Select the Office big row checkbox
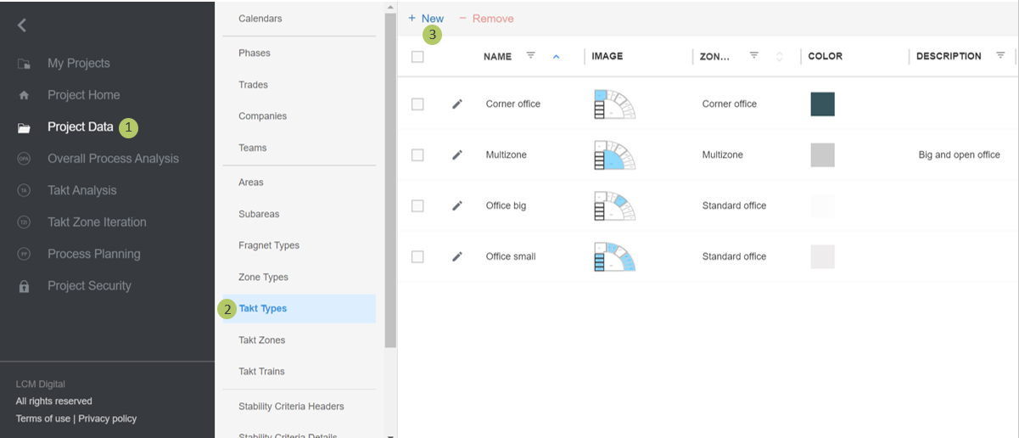Image resolution: width=1019 pixels, height=438 pixels. [x=417, y=205]
